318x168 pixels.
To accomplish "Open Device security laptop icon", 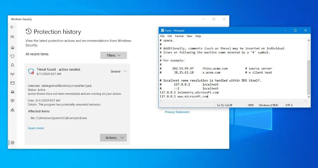I will pyautogui.click(x=12, y=92).
